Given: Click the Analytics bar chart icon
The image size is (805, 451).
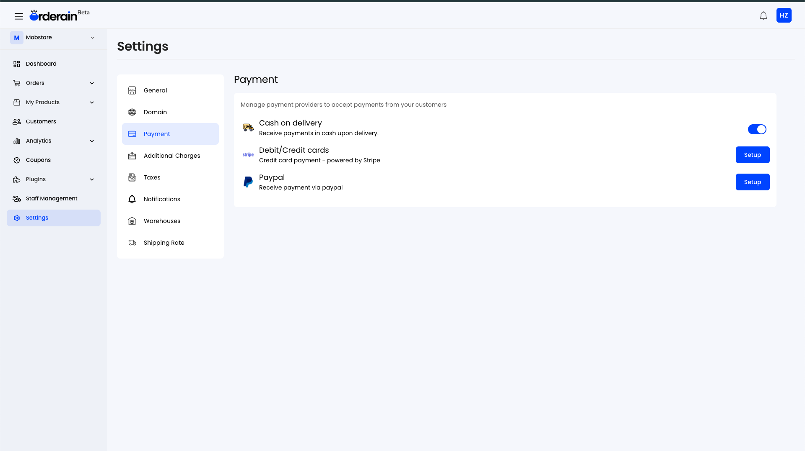Looking at the screenshot, I should [16, 141].
